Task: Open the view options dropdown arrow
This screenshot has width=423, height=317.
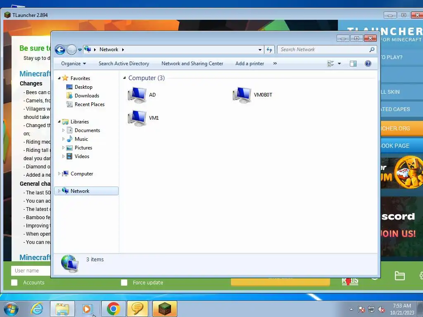Action: pyautogui.click(x=340, y=64)
